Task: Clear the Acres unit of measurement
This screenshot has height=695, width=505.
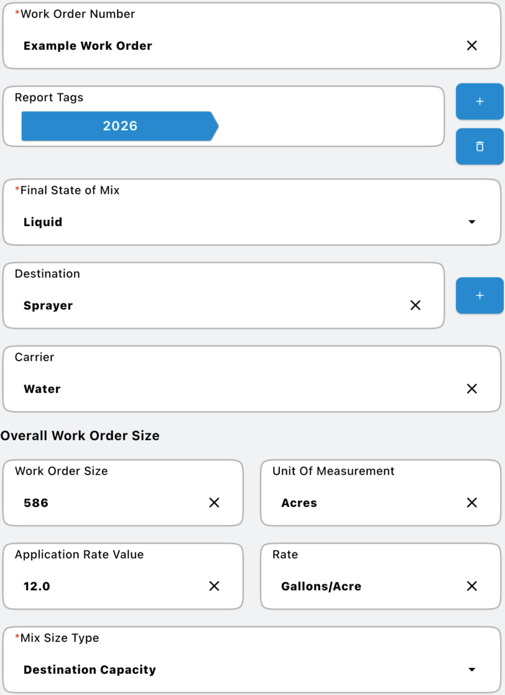Action: coord(471,503)
